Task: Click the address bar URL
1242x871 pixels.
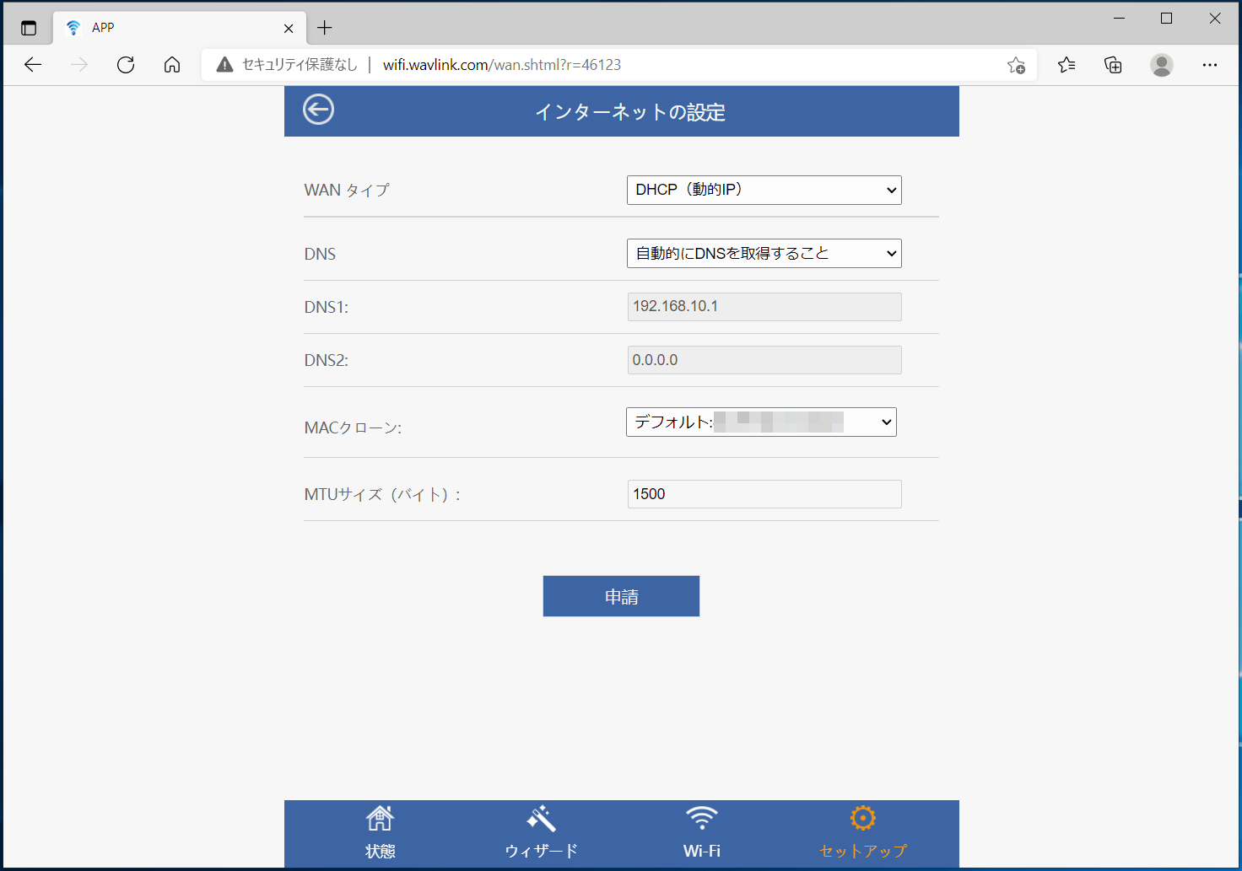Action: pos(502,65)
